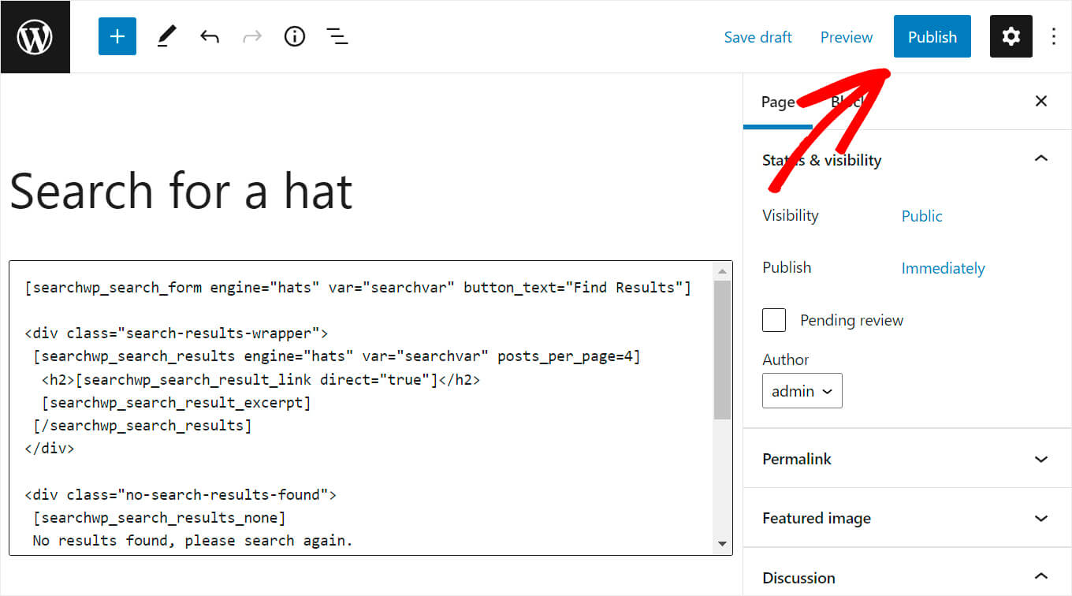The height and width of the screenshot is (596, 1072).
Task: Click the searchwp_search_result_excerpt line
Action: pos(177,403)
